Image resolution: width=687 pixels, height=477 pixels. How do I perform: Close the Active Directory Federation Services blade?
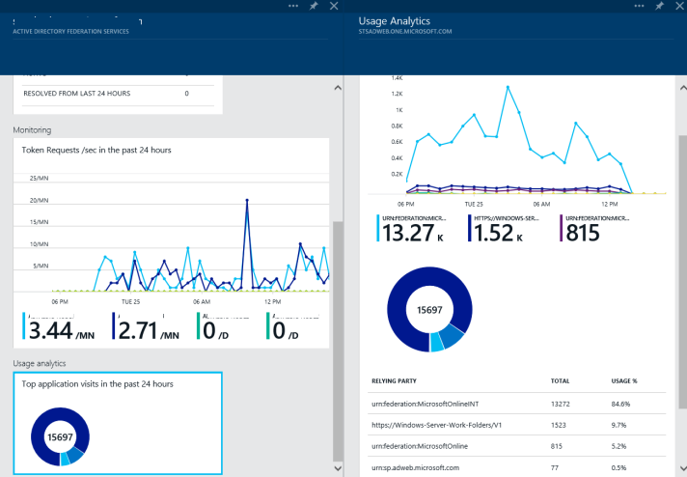pos(334,6)
